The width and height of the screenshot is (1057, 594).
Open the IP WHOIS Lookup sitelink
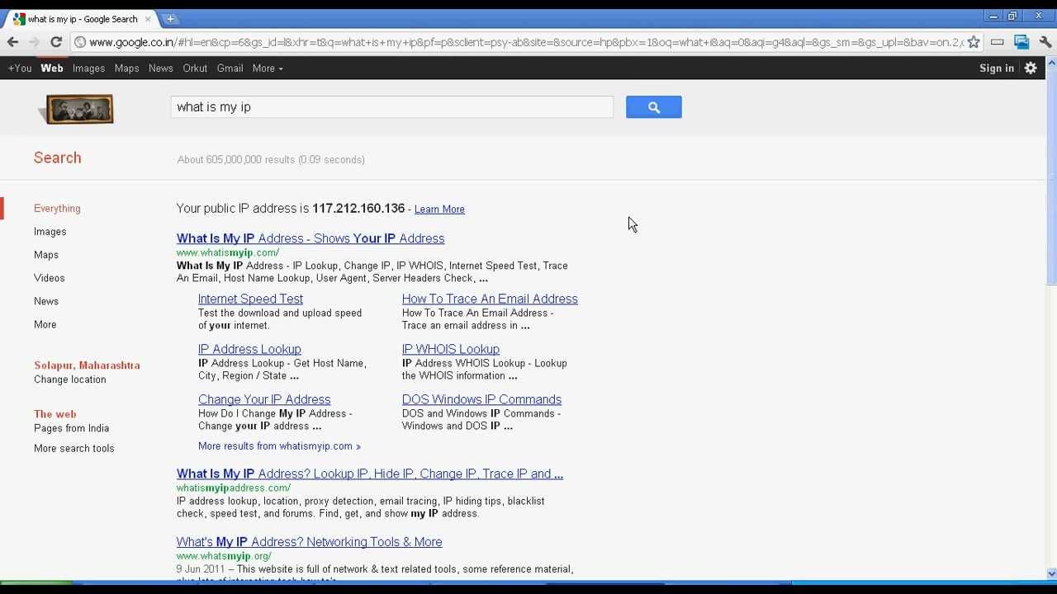click(x=451, y=349)
